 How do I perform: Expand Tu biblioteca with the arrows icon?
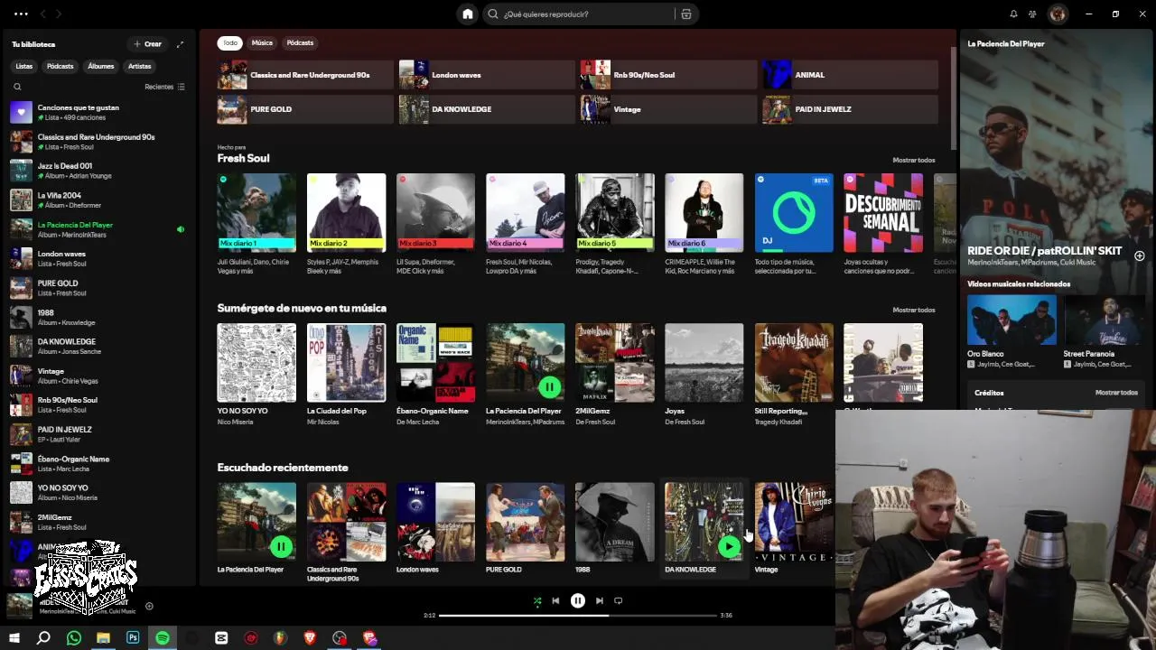180,43
